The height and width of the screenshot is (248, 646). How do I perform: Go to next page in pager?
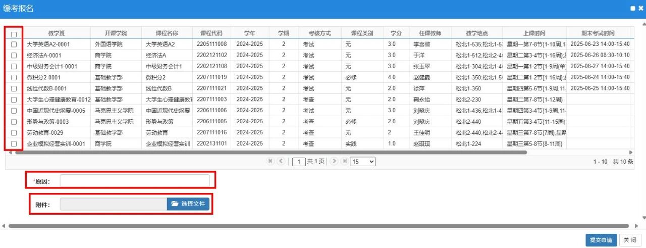[334, 161]
